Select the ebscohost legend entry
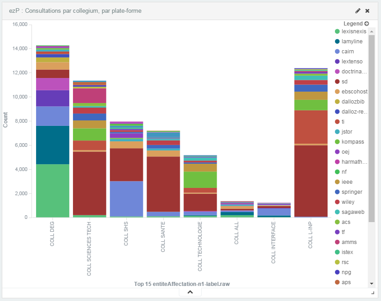 coord(354,92)
